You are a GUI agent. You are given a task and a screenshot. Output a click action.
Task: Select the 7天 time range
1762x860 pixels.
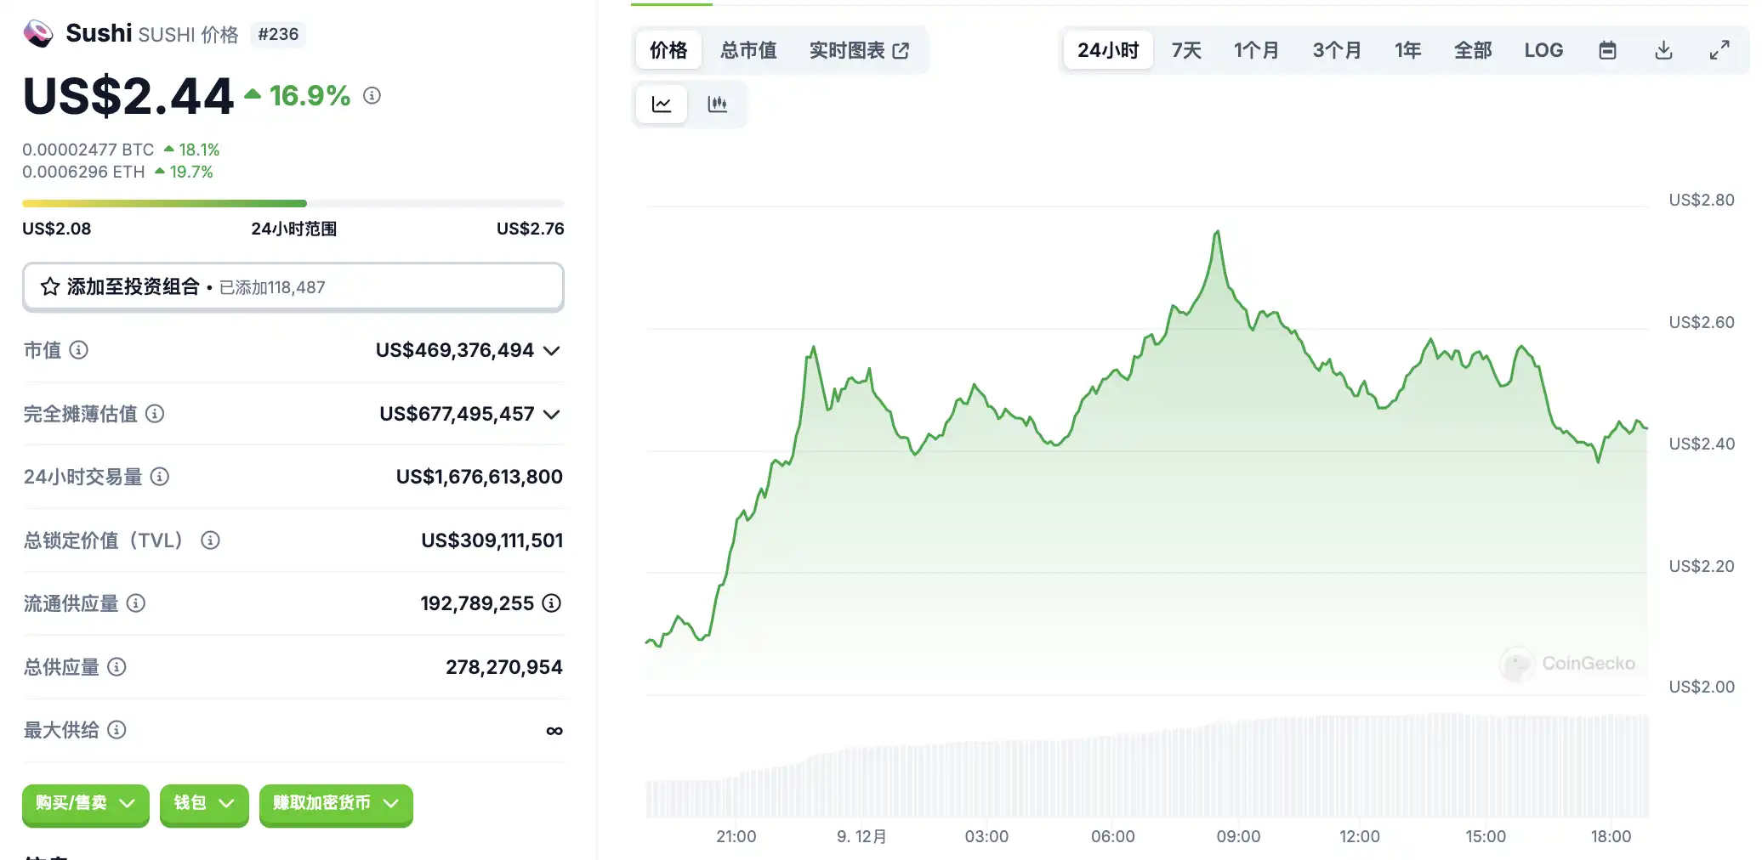[x=1186, y=51]
